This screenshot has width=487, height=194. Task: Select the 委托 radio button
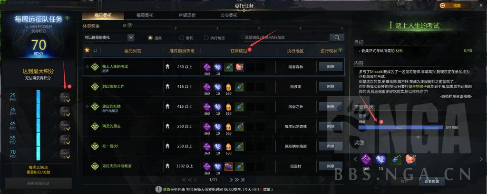[182, 38]
